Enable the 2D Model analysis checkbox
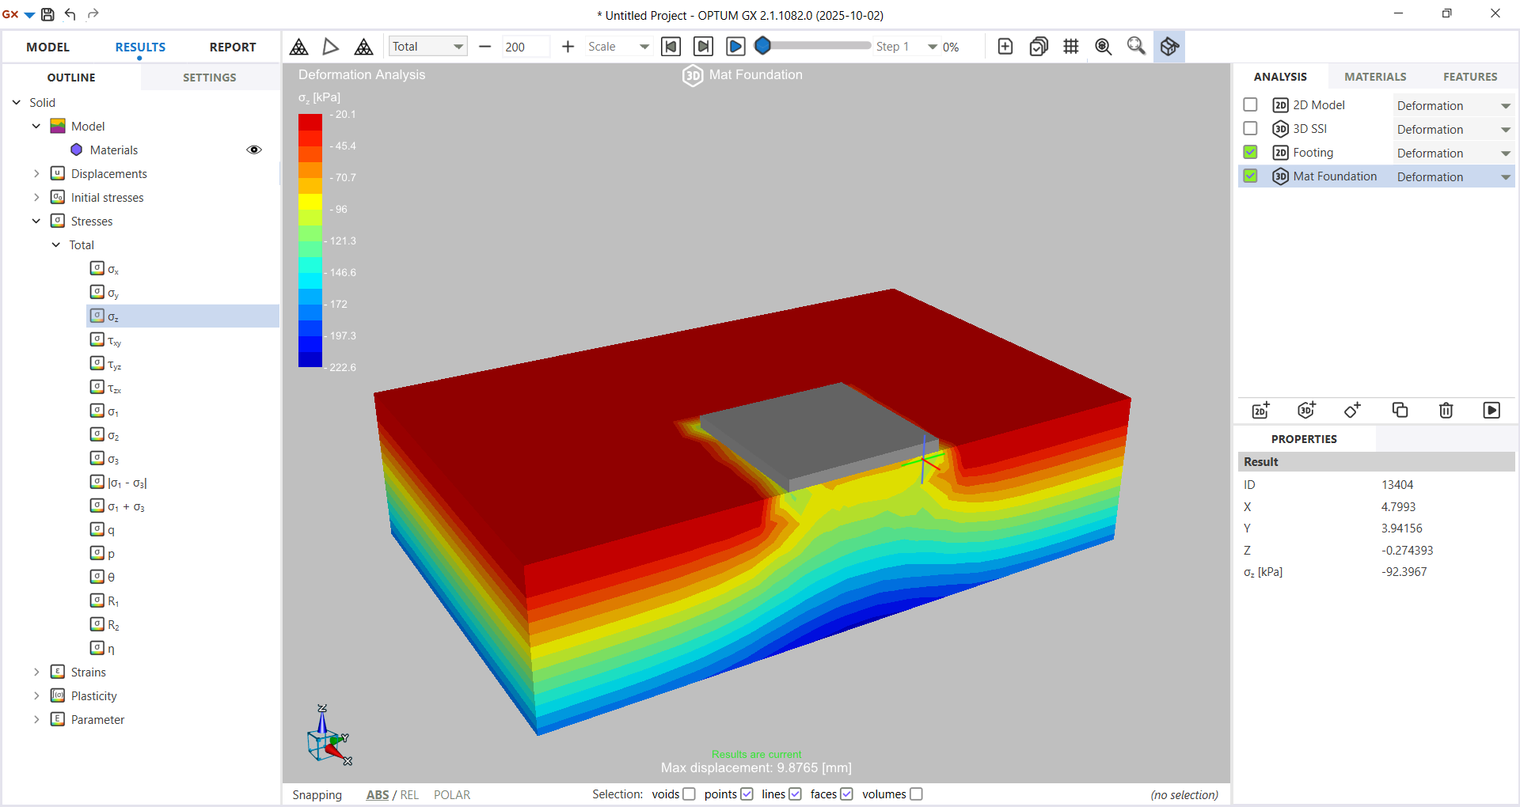This screenshot has width=1520, height=807. 1250,105
